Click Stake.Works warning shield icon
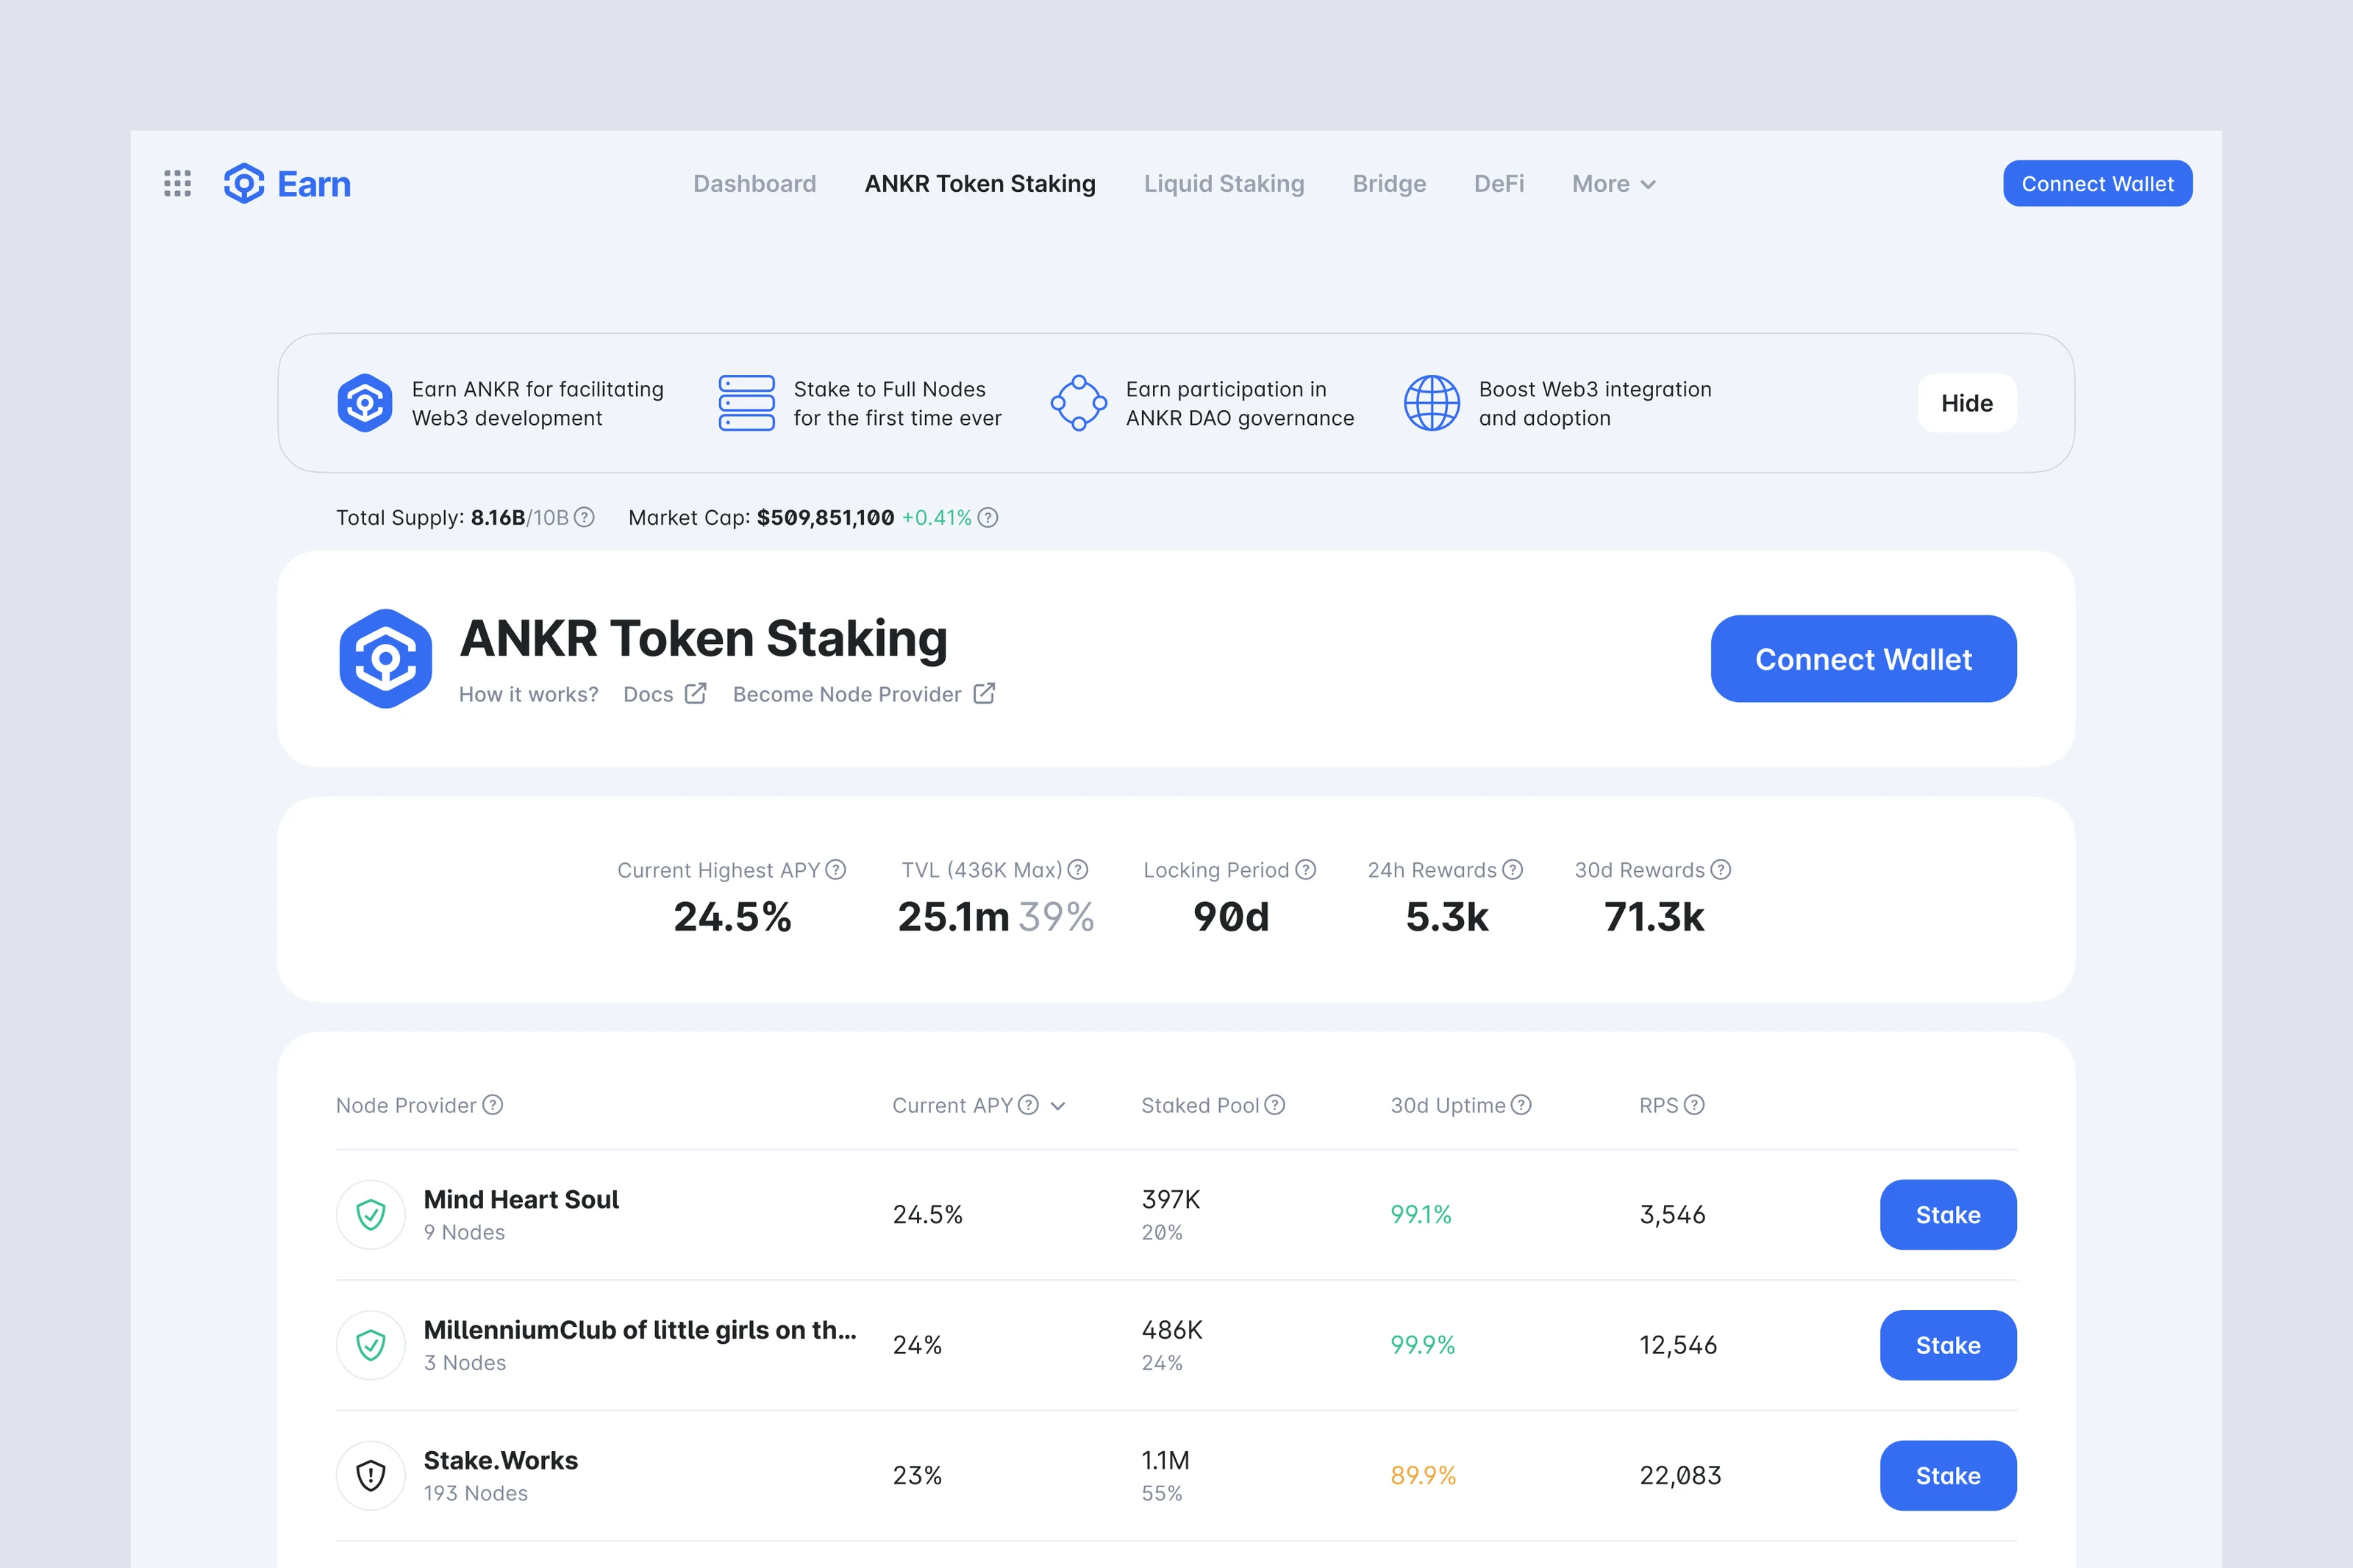 click(371, 1475)
